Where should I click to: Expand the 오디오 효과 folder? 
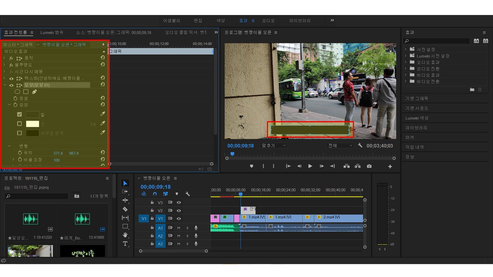point(406,62)
